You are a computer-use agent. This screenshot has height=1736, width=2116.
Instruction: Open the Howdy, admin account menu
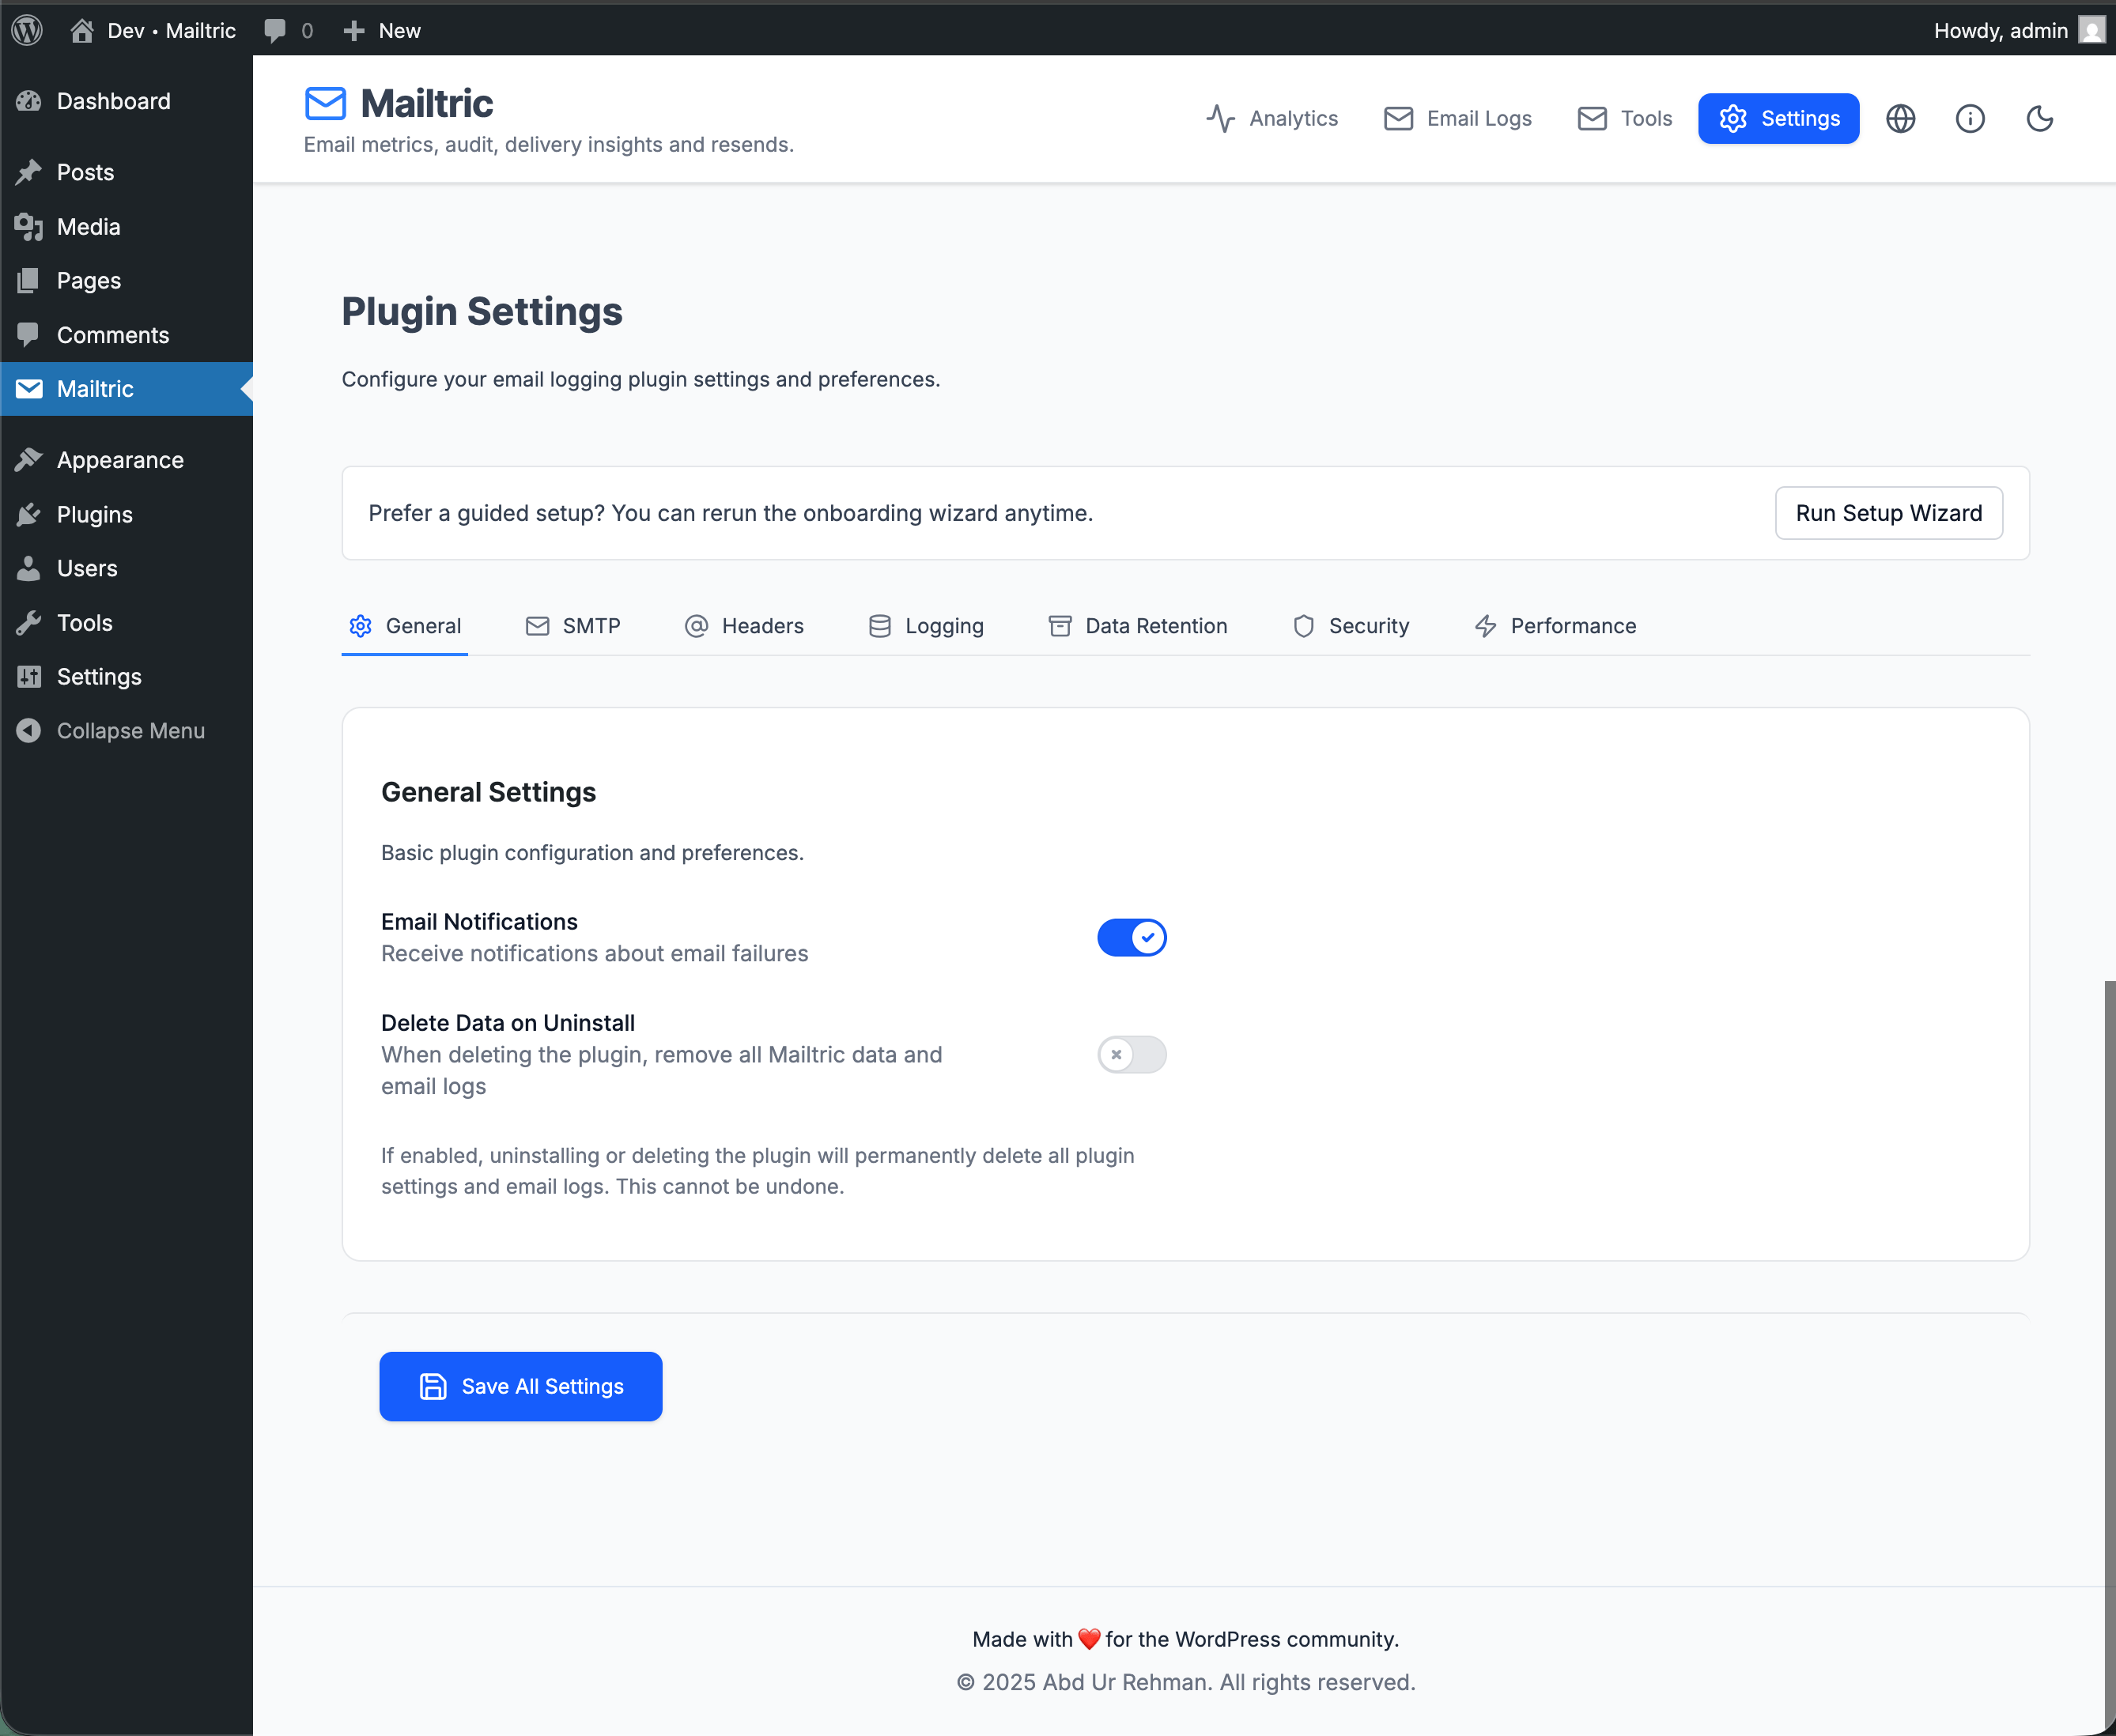point(2000,30)
